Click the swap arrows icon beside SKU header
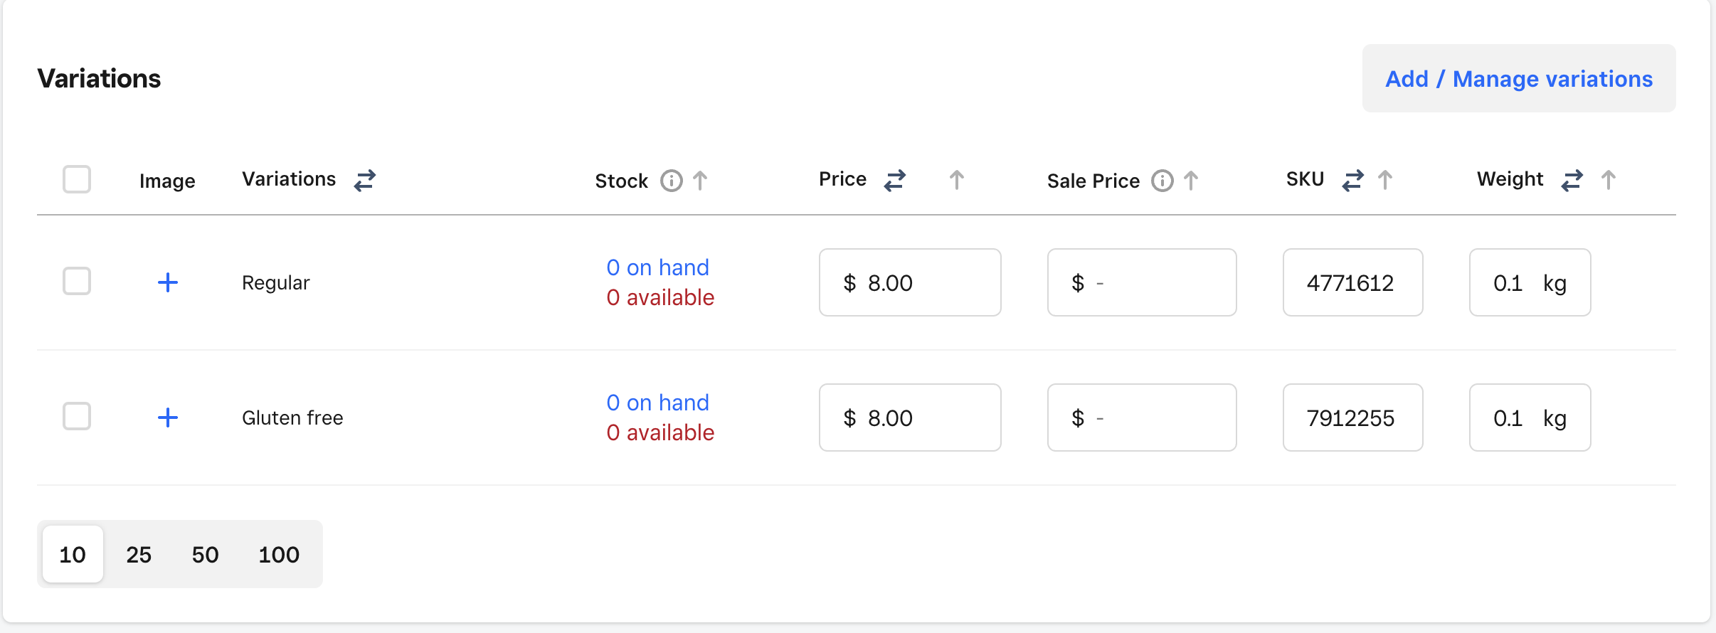Viewport: 1716px width, 633px height. [x=1352, y=181]
